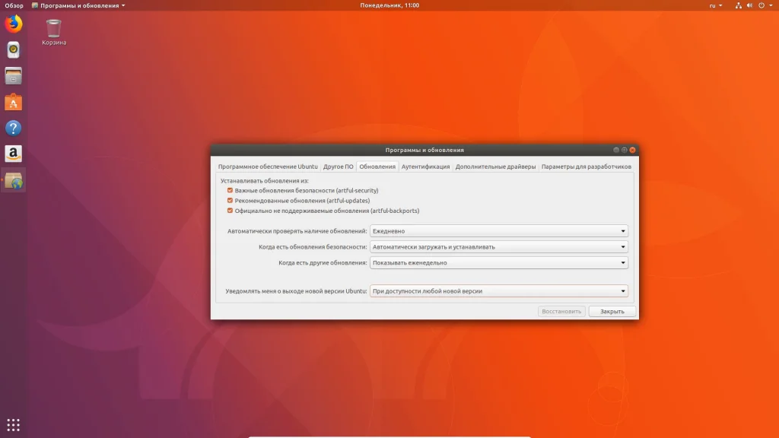Click the clock Понедельник, 11:00
This screenshot has width=779, height=438.
[389, 5]
